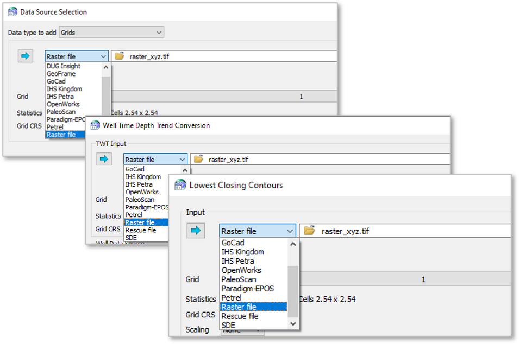Image resolution: width=519 pixels, height=344 pixels.
Task: Choose IHS Kingdom in the Data Source Selection list
Action: [64, 89]
